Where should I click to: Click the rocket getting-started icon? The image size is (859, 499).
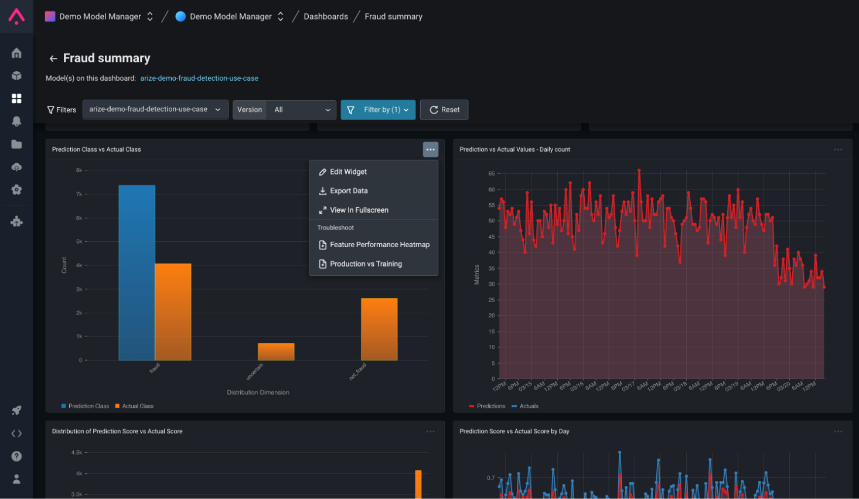click(x=16, y=411)
